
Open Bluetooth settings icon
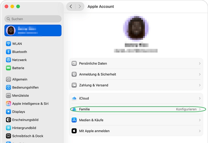point(9,52)
